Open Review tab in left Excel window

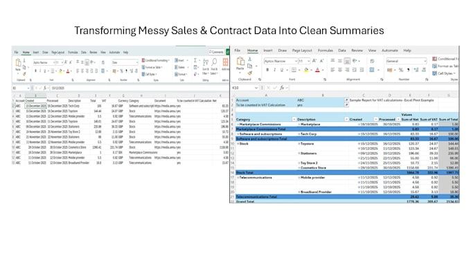pyautogui.click(x=93, y=52)
